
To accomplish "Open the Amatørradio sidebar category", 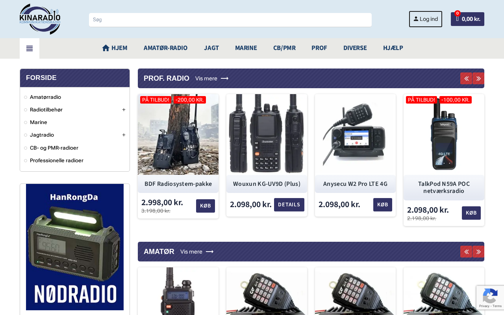I will pyautogui.click(x=45, y=97).
